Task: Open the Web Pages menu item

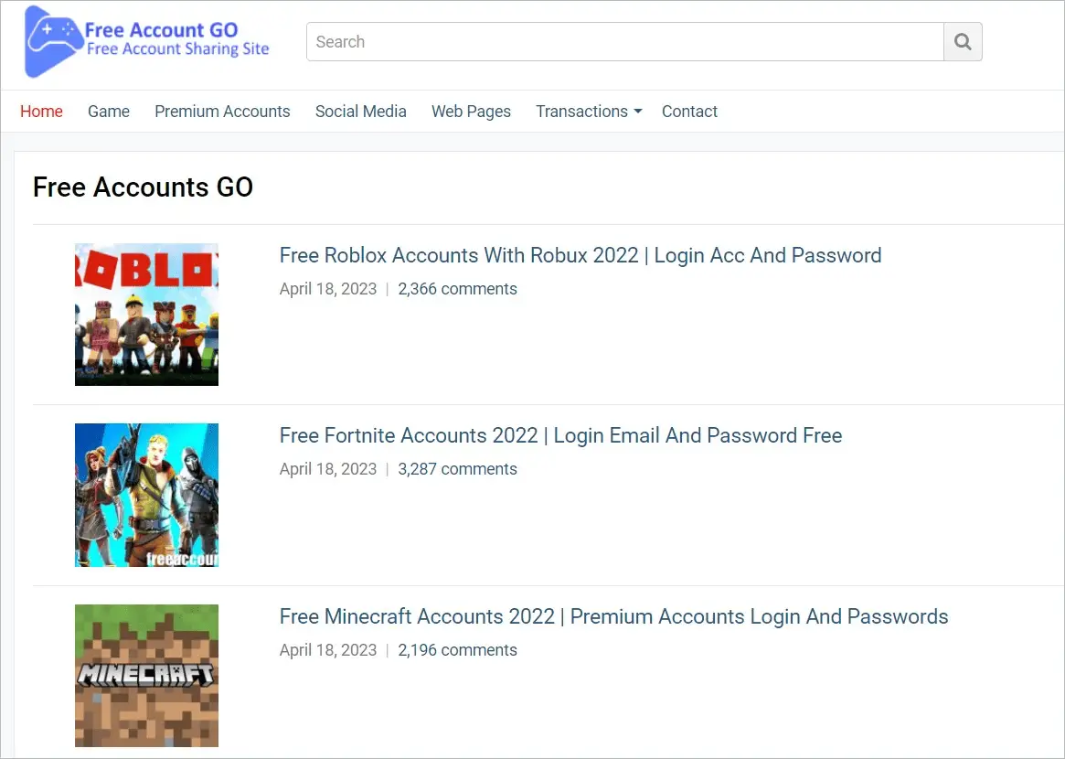Action: tap(471, 112)
